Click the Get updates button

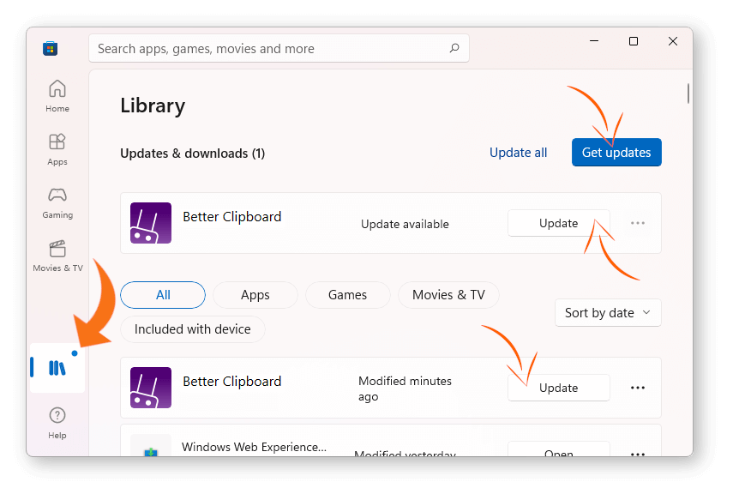click(x=616, y=153)
